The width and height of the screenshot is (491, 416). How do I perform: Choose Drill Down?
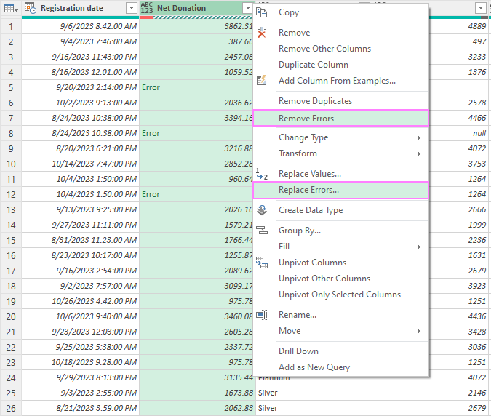pyautogui.click(x=340, y=351)
